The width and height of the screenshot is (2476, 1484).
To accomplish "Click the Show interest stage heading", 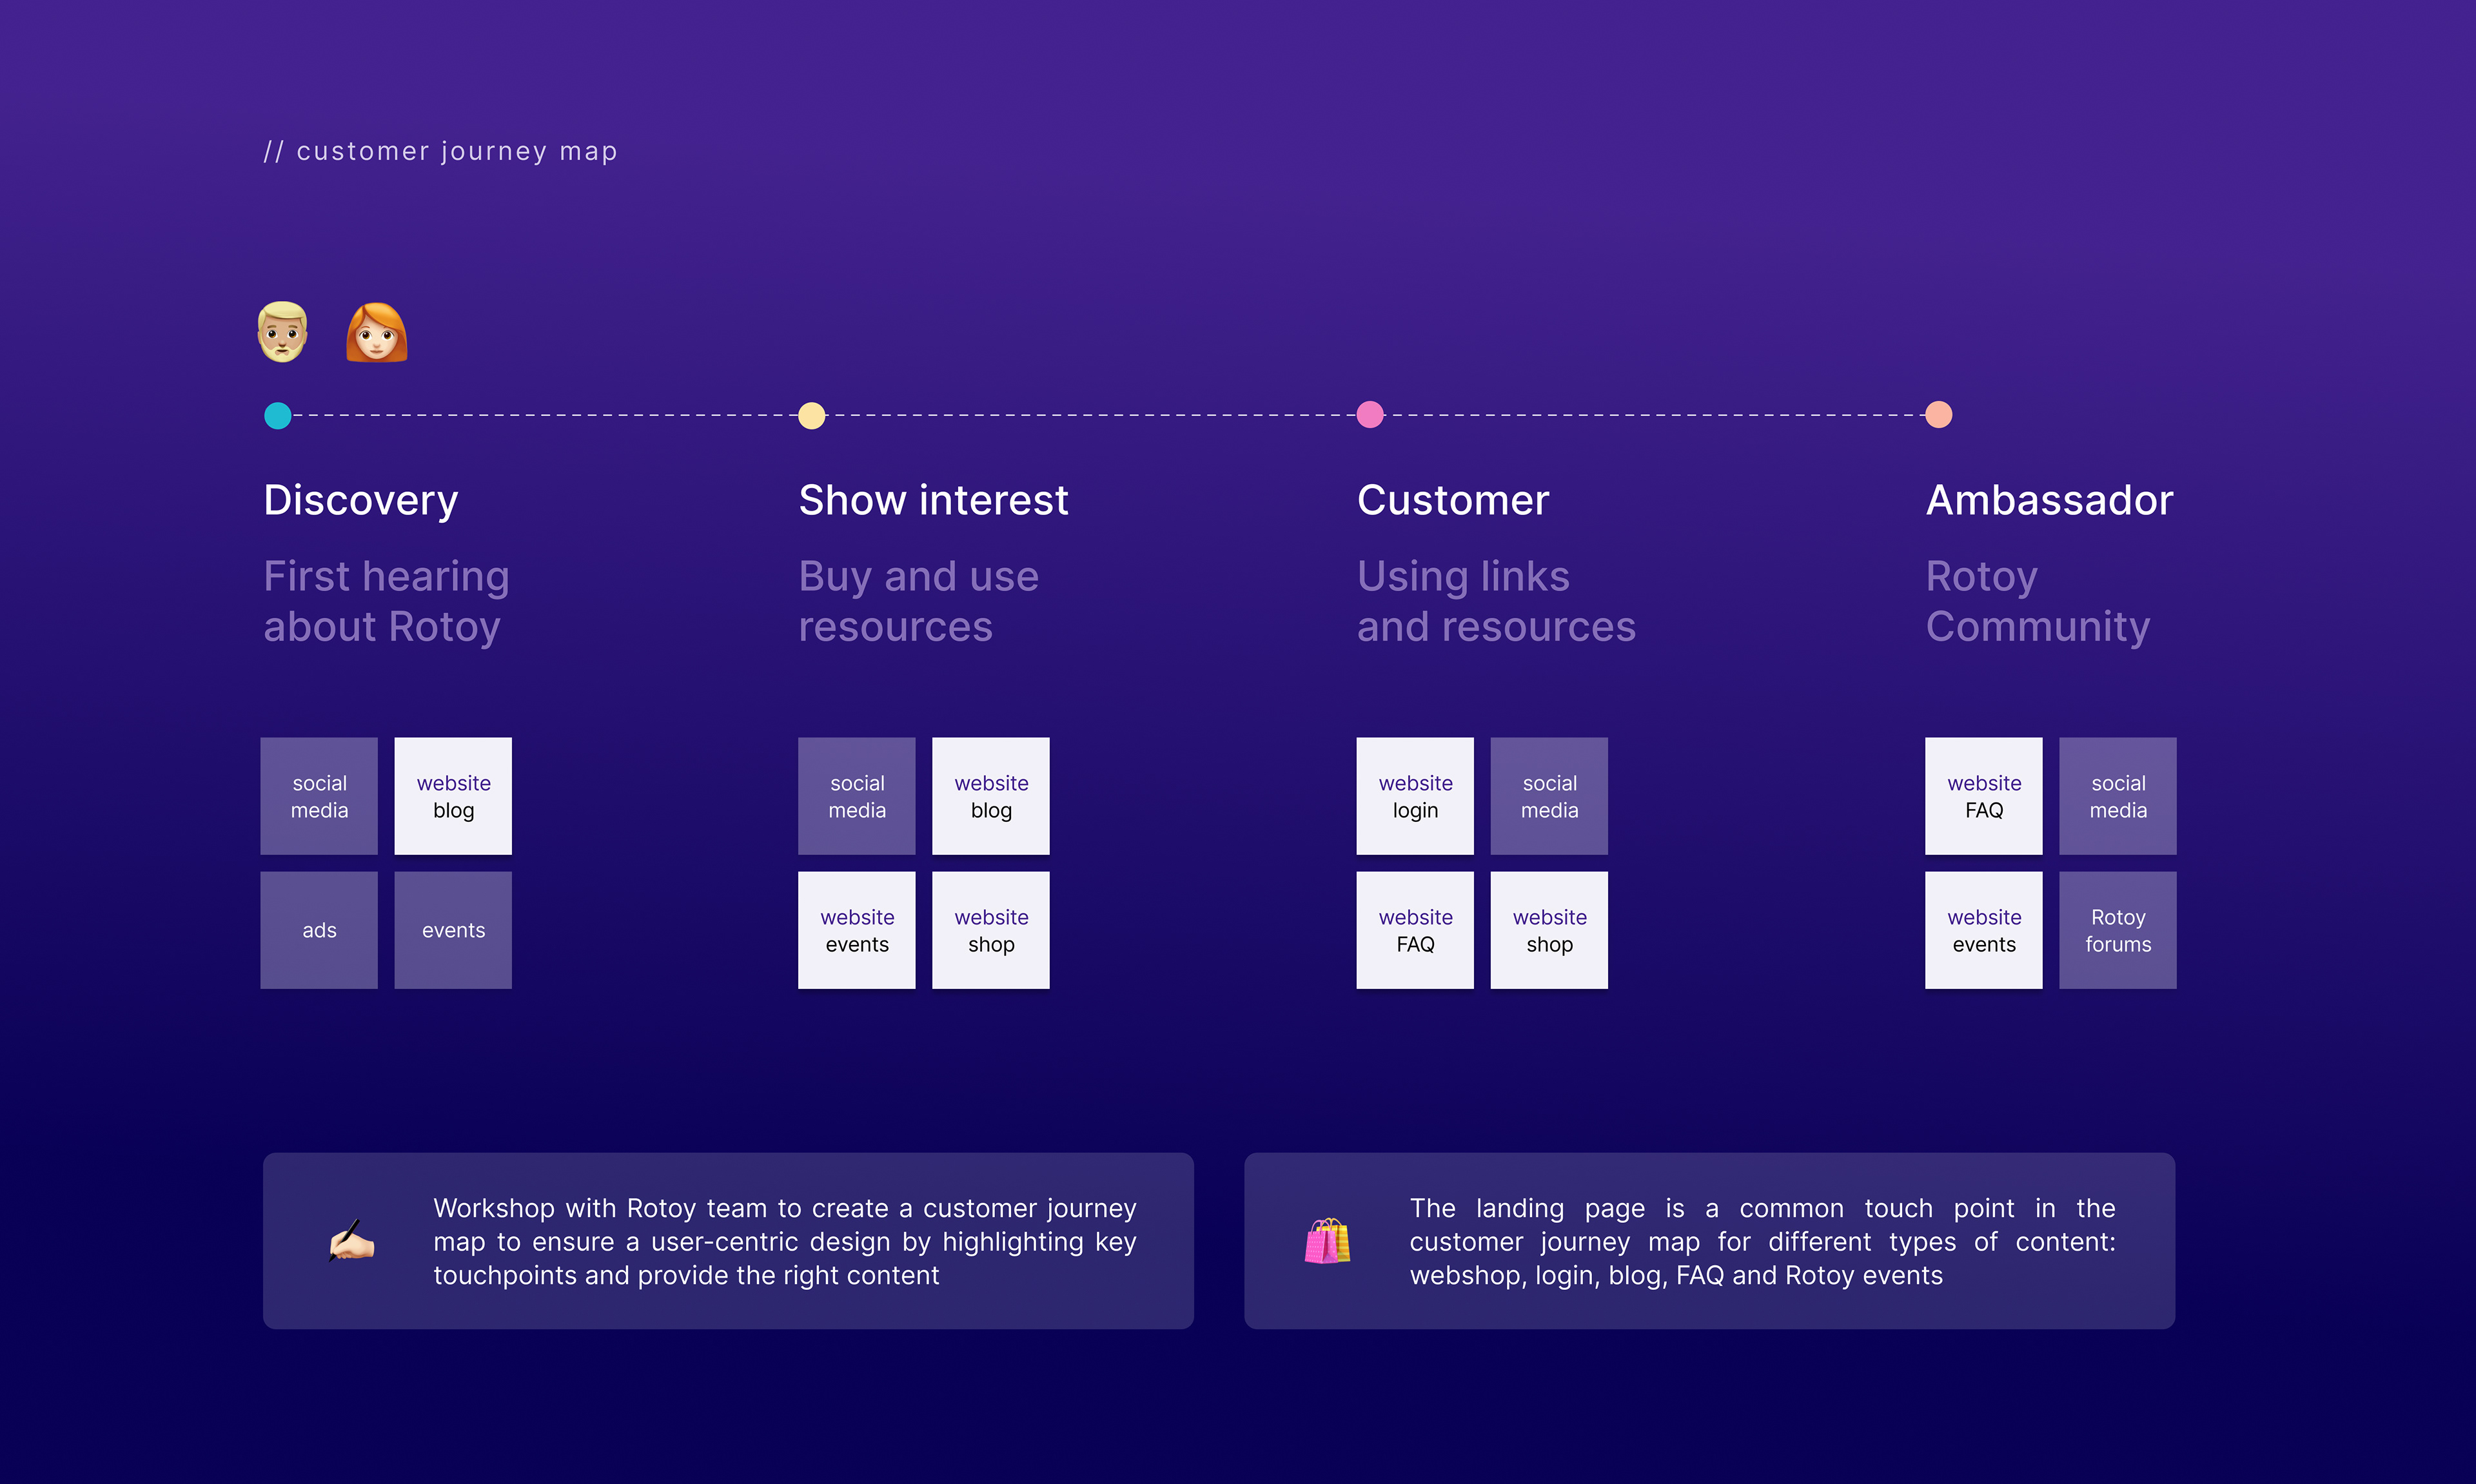I will [x=933, y=500].
